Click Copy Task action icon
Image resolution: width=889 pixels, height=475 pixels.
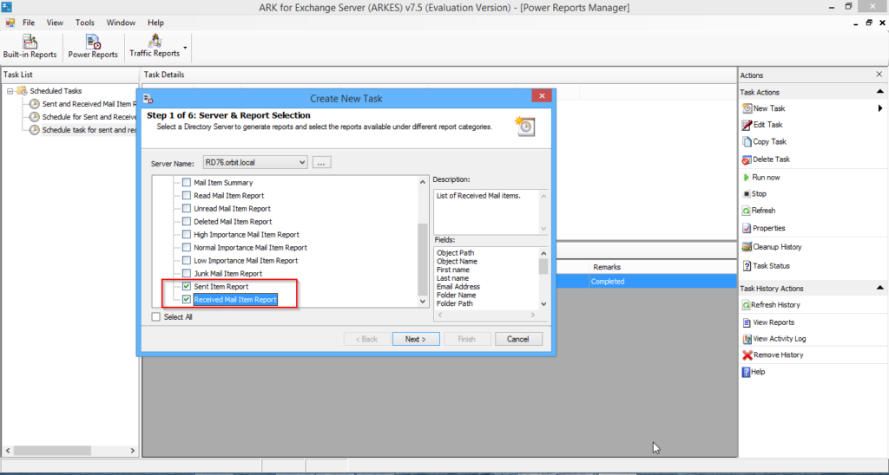(747, 141)
